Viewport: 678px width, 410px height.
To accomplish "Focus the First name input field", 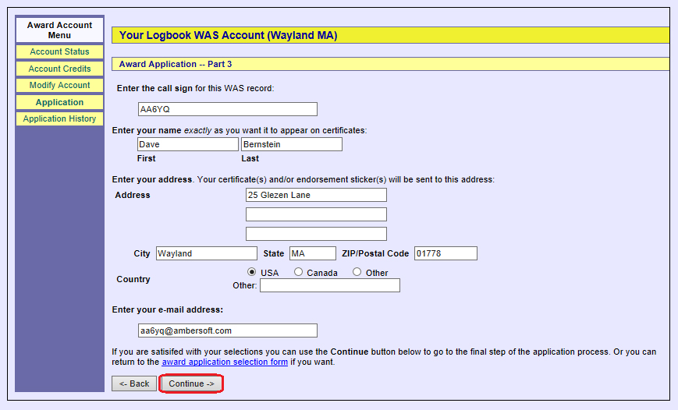I will click(187, 144).
